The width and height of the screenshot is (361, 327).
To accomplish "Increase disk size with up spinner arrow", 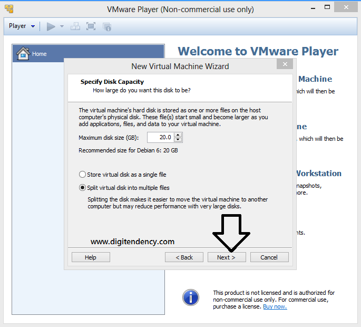I will 178,135.
